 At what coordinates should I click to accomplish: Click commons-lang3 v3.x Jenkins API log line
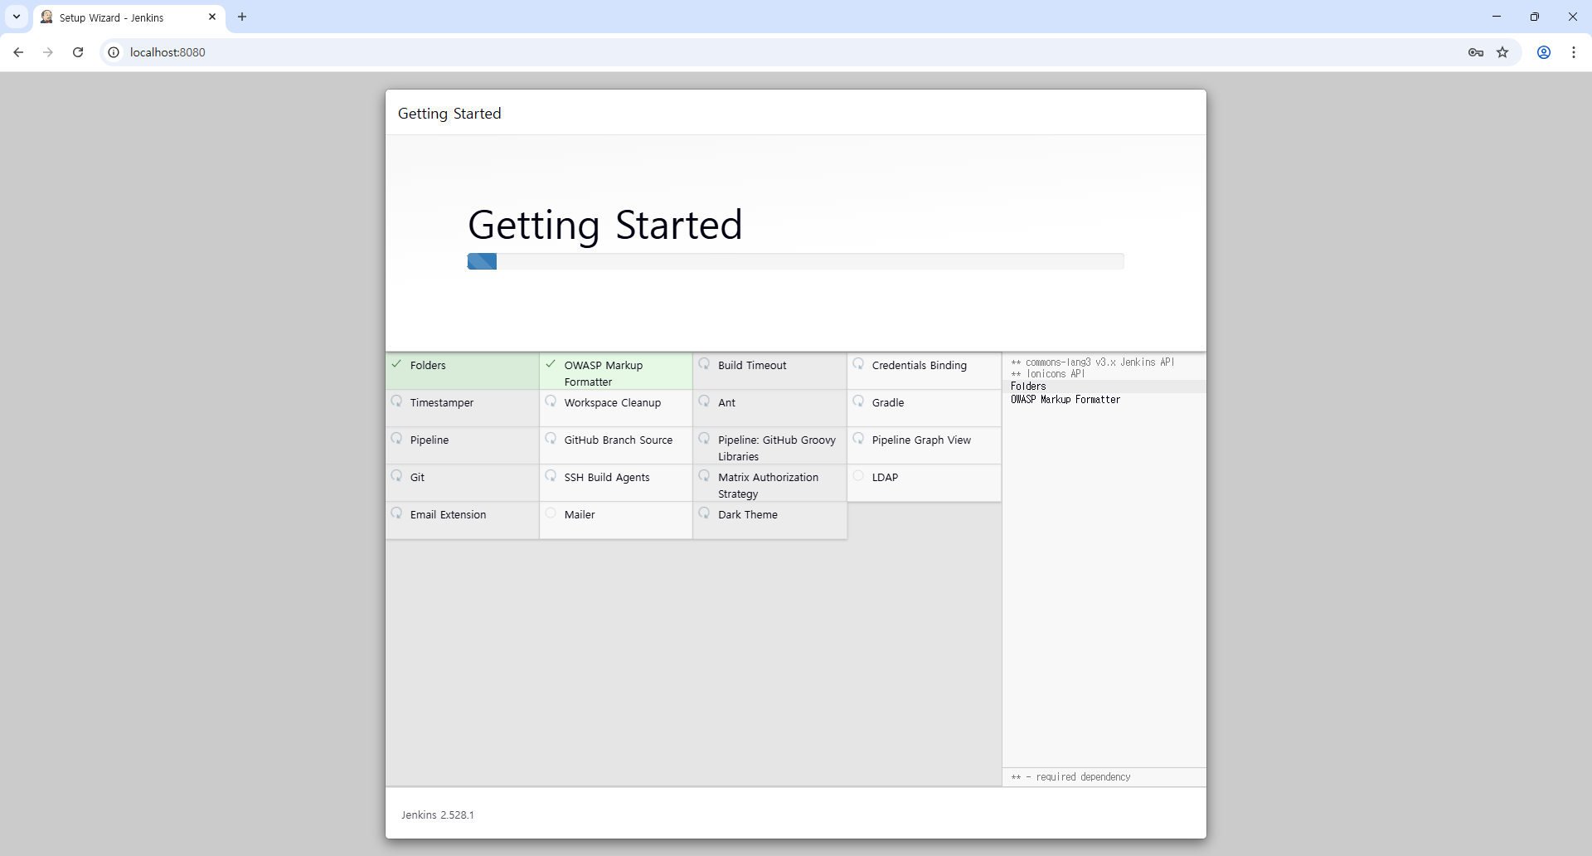[x=1093, y=362]
